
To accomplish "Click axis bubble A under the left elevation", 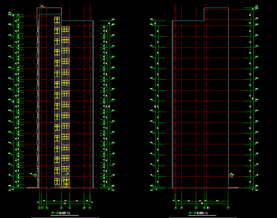I will pyautogui.click(x=90, y=208).
